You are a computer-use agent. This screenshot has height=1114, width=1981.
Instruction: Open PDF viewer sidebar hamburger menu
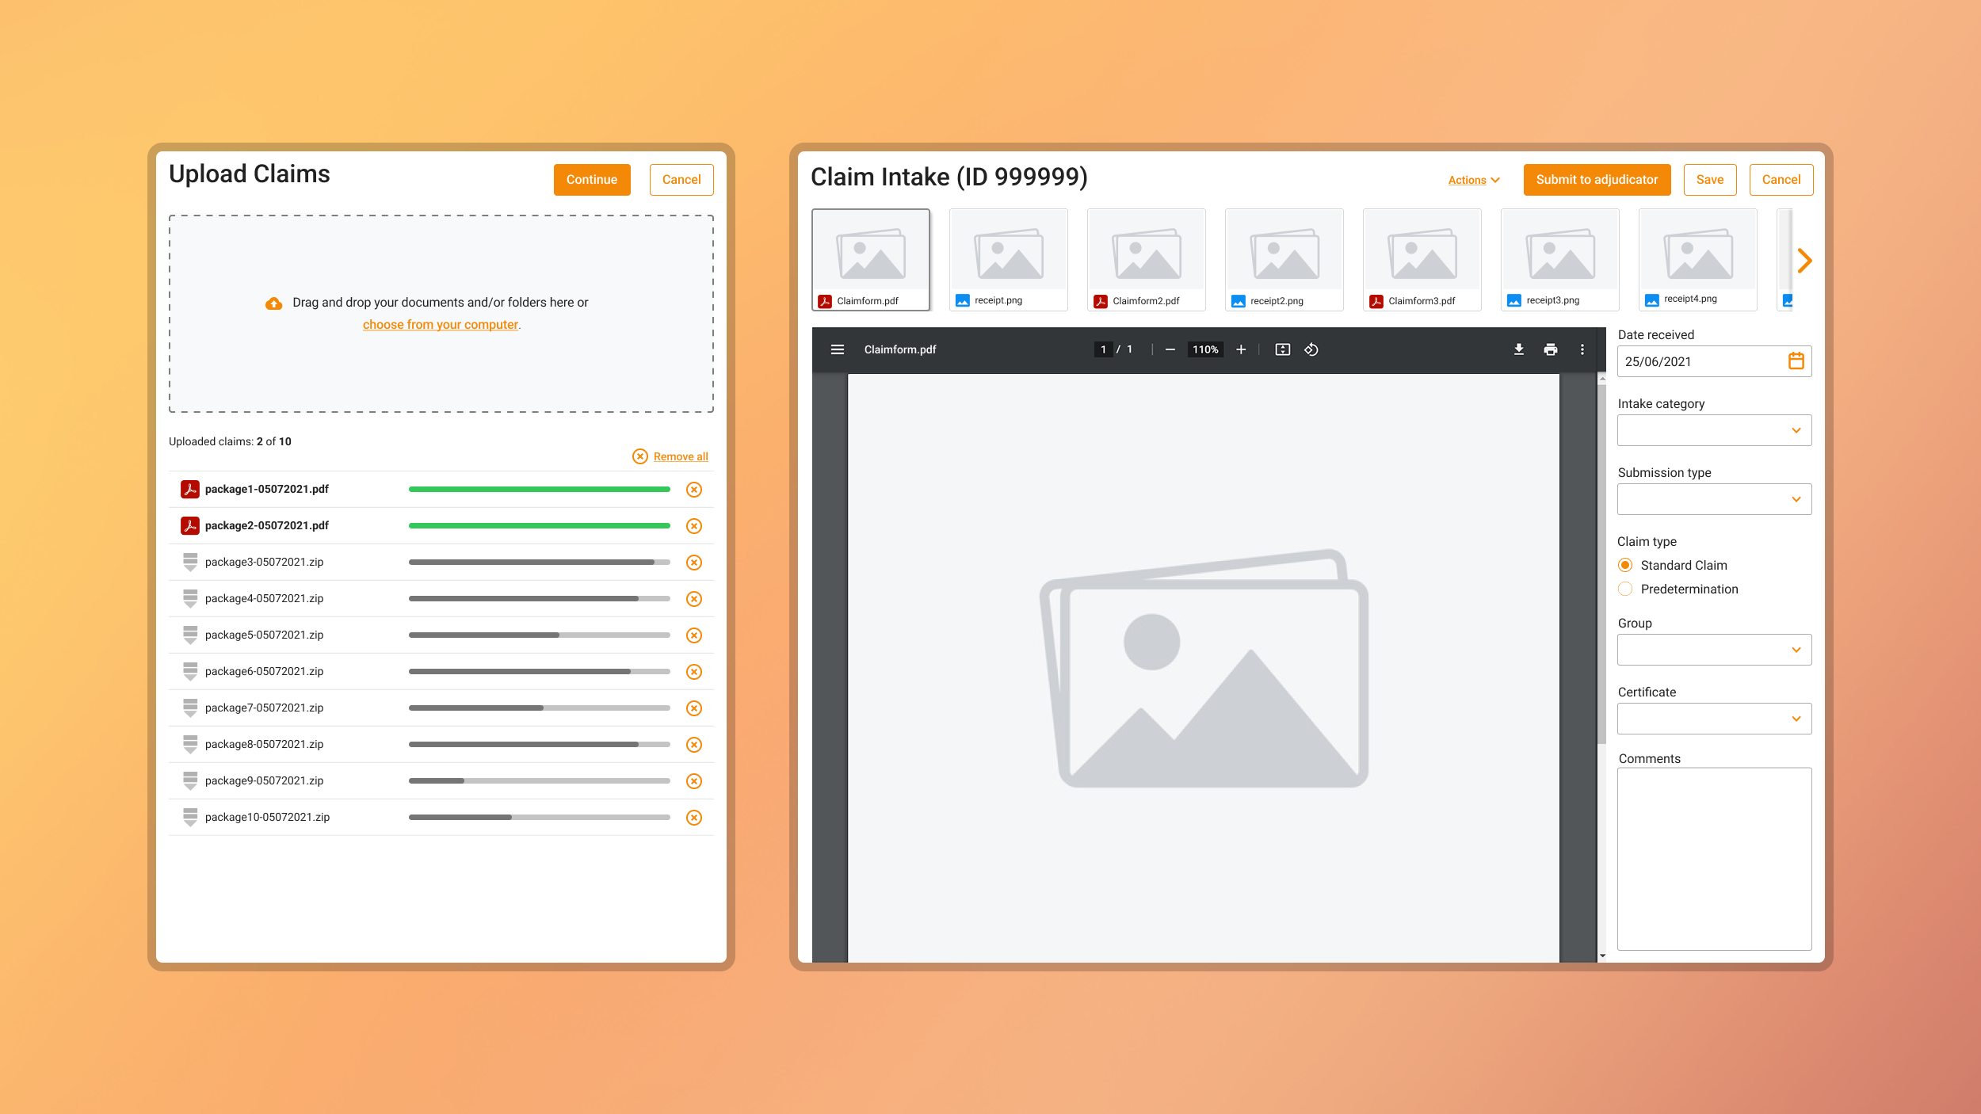(837, 349)
